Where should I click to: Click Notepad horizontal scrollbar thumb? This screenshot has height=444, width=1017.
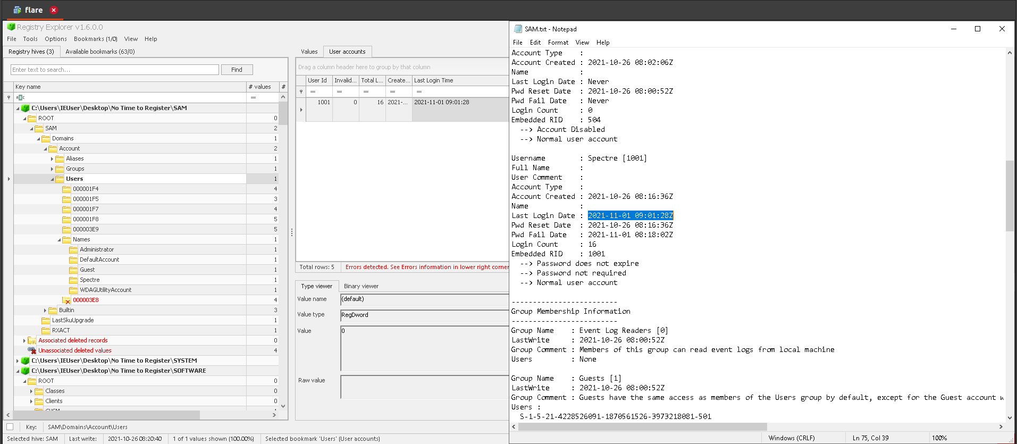coord(643,426)
